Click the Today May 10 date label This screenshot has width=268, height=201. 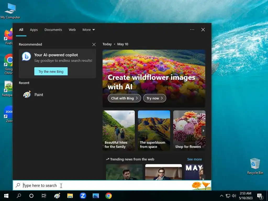coord(115,44)
